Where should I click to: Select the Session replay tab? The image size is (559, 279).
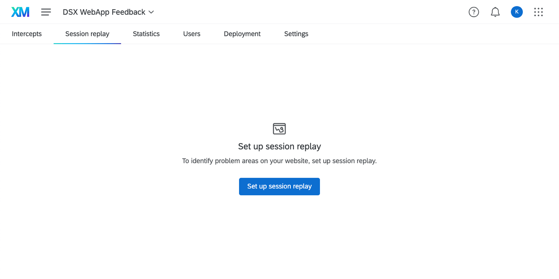(87, 34)
